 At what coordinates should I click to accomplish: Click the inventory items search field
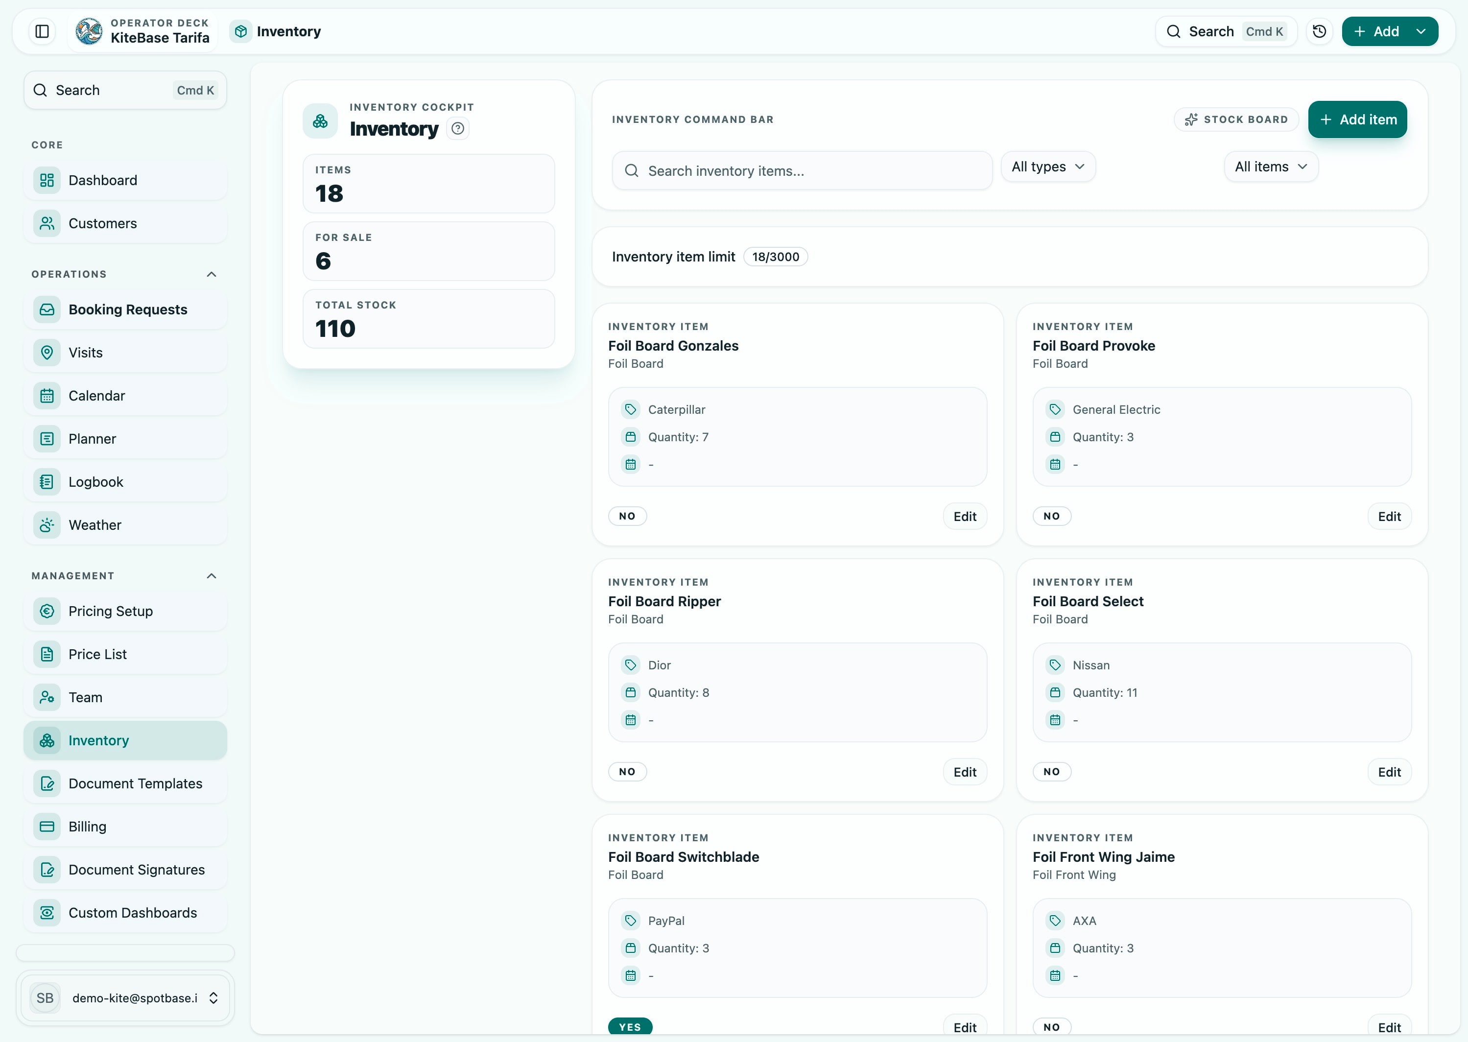(802, 171)
